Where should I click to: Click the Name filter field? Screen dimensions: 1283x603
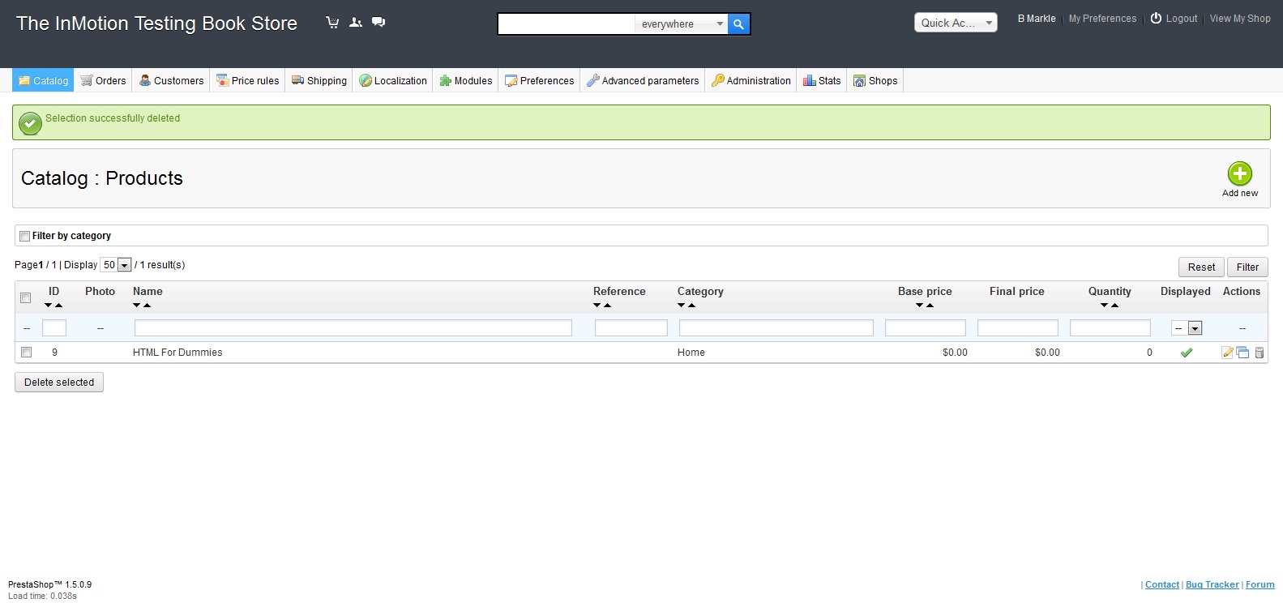pyautogui.click(x=353, y=328)
